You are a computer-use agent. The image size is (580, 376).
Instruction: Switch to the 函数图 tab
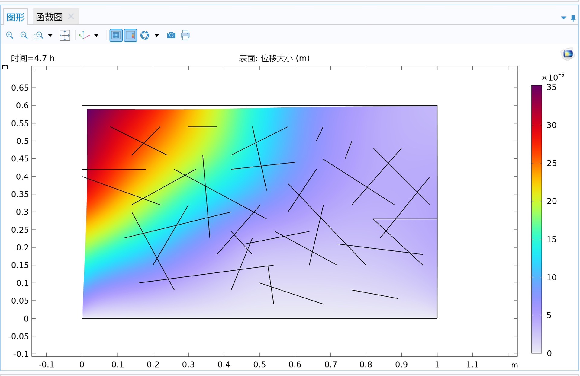tap(49, 17)
